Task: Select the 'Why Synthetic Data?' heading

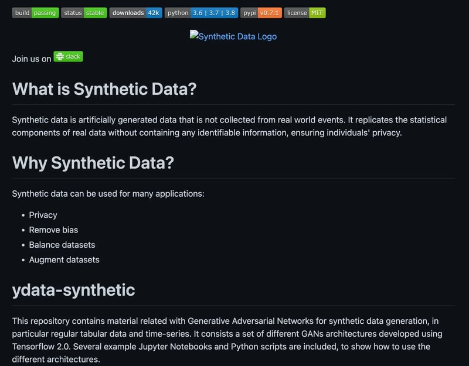Action: (x=93, y=163)
